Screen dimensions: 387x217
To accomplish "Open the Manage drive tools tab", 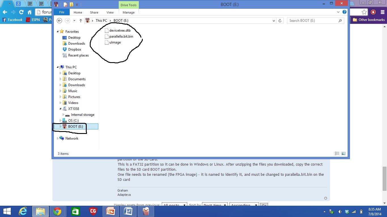I will point(128,12).
